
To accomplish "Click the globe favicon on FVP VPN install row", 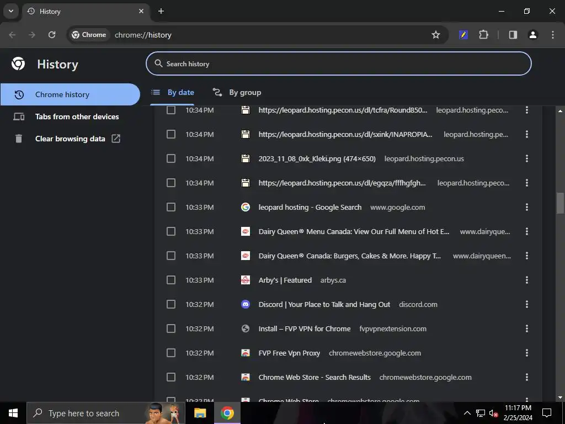I will [246, 328].
